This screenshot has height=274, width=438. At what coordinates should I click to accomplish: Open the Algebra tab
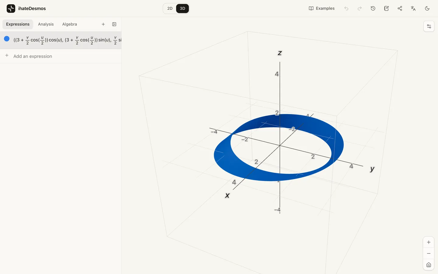pyautogui.click(x=70, y=24)
